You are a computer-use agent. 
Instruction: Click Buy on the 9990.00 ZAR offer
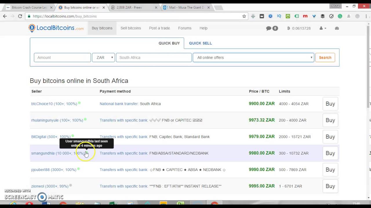(330, 170)
